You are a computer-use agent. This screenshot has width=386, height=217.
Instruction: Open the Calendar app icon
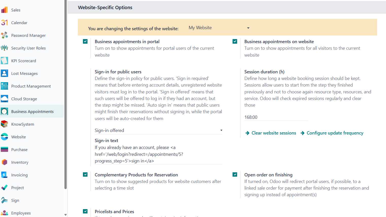(x=4, y=23)
